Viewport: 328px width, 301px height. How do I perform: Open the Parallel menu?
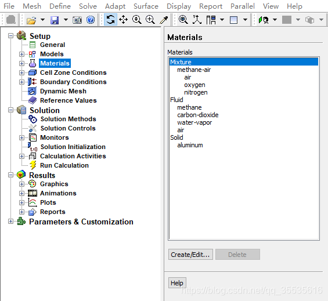click(x=243, y=6)
